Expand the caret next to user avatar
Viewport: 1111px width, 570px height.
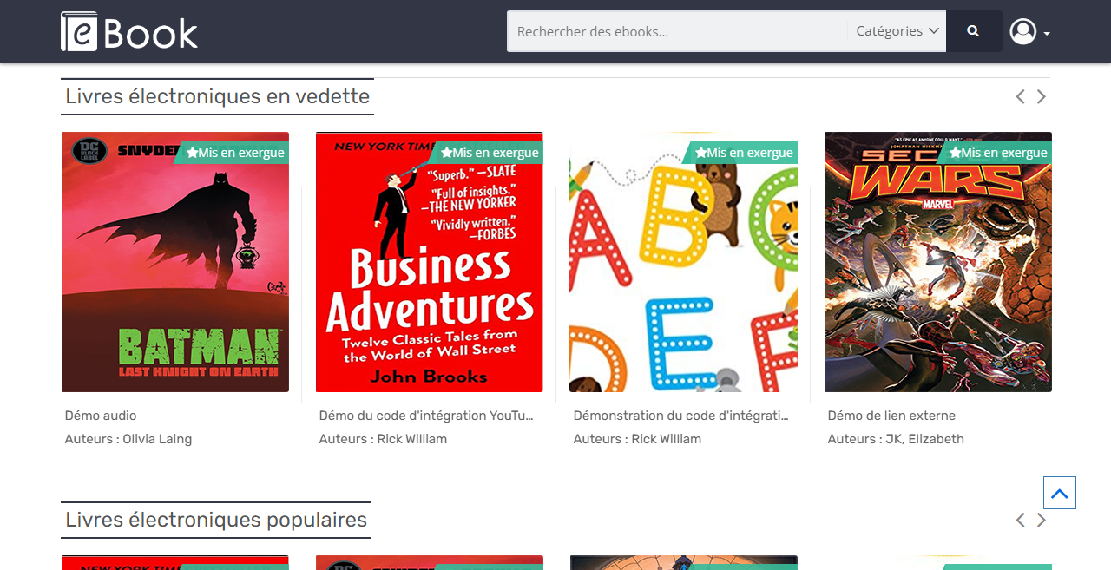[1047, 34]
